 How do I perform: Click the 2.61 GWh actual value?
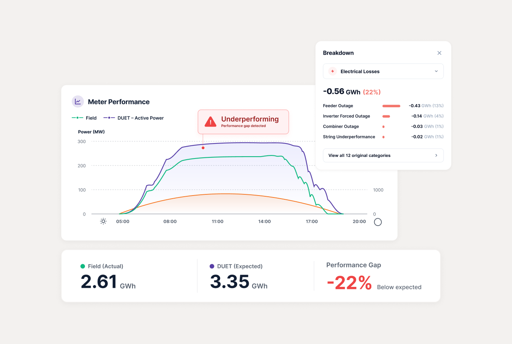coord(108,282)
